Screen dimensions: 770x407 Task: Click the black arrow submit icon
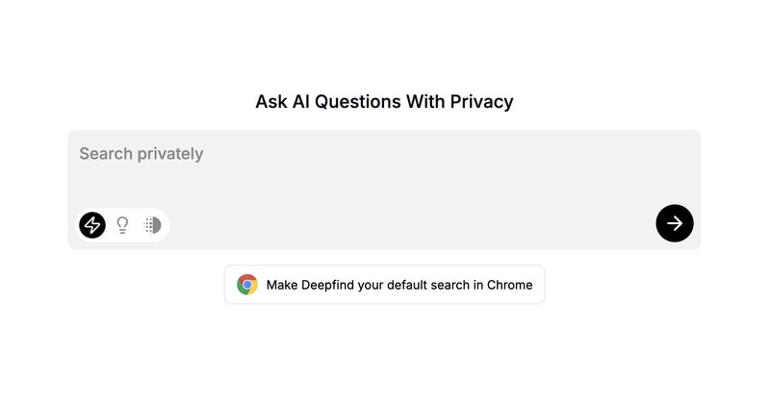pyautogui.click(x=675, y=223)
